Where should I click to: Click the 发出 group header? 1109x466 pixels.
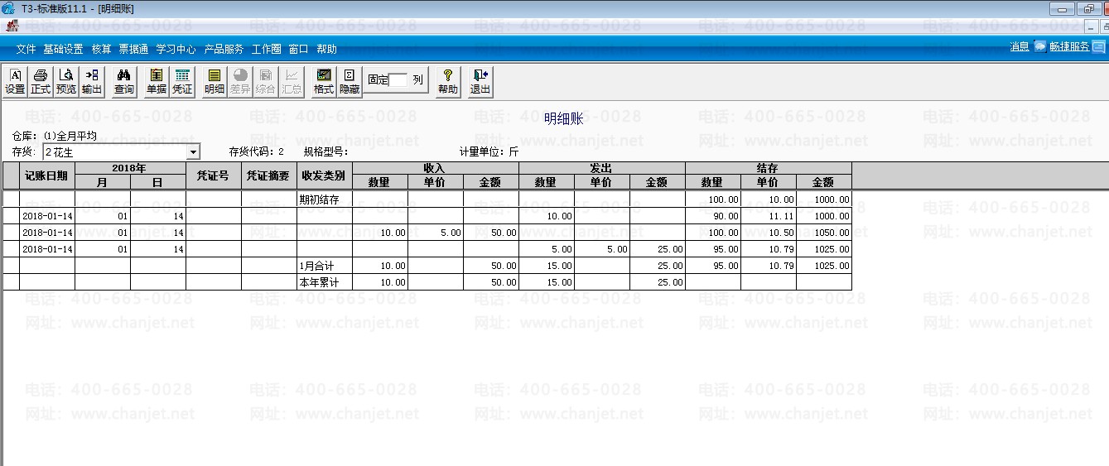point(602,168)
